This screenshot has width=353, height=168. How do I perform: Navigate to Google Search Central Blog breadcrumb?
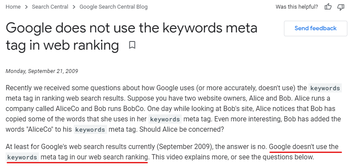113,7
